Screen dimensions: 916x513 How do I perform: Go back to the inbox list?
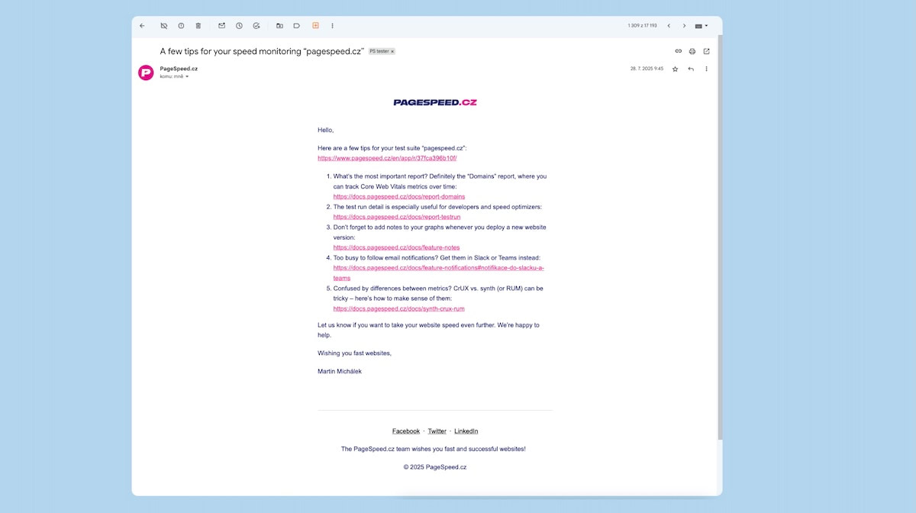pos(142,26)
